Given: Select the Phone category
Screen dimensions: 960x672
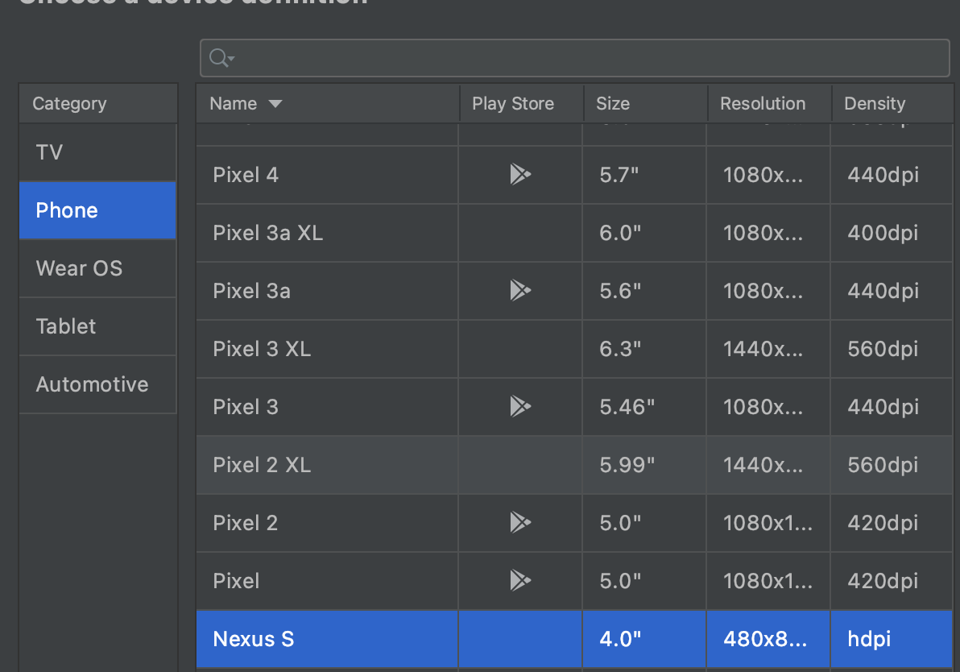Looking at the screenshot, I should [x=98, y=210].
